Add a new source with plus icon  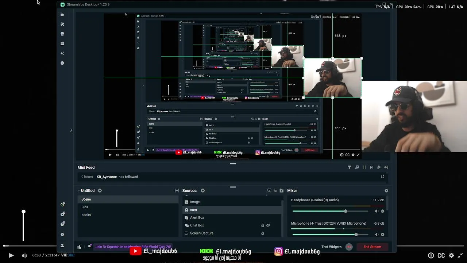click(202, 191)
